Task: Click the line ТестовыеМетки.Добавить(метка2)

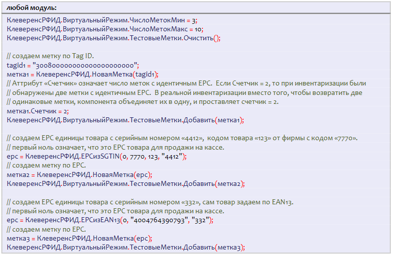Action: click(x=126, y=184)
